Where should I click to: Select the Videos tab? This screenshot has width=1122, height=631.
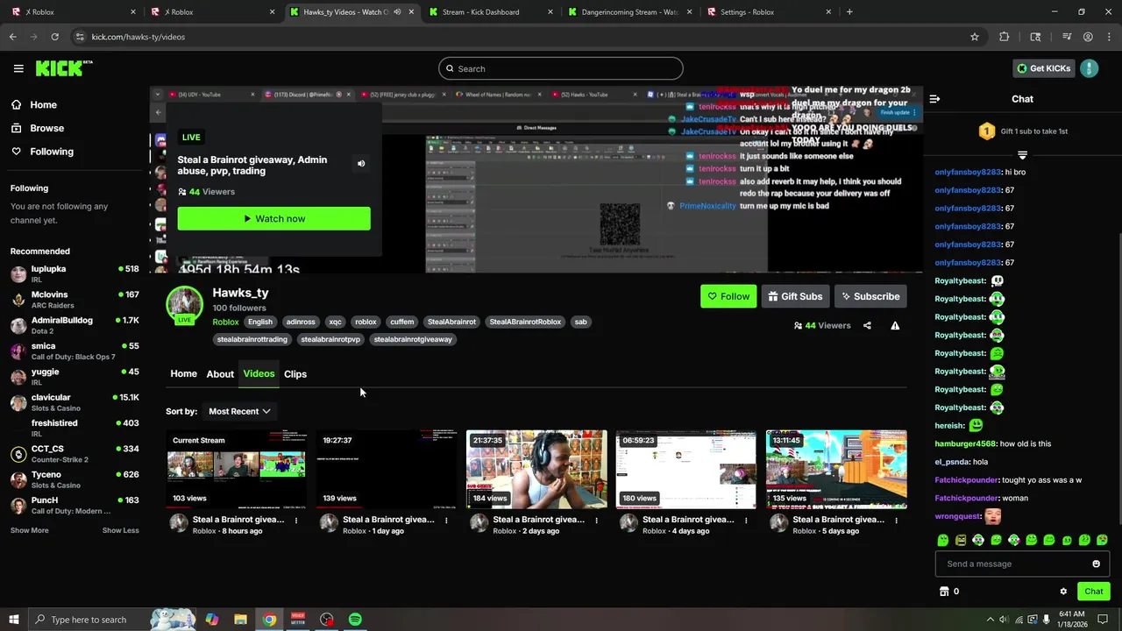coord(259,374)
